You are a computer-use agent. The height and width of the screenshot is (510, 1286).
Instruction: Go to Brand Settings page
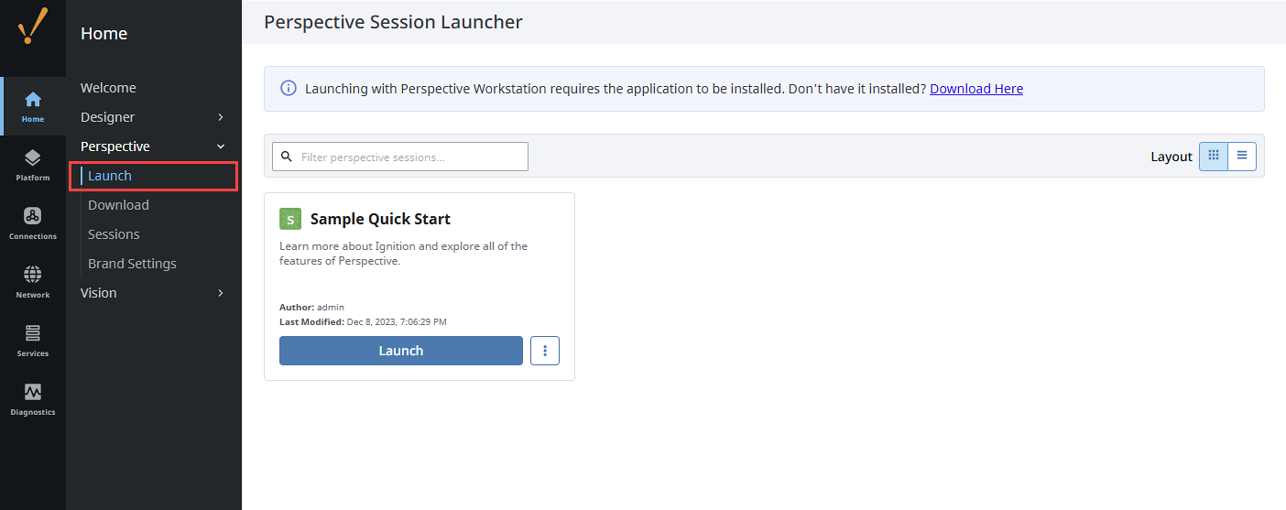point(132,264)
